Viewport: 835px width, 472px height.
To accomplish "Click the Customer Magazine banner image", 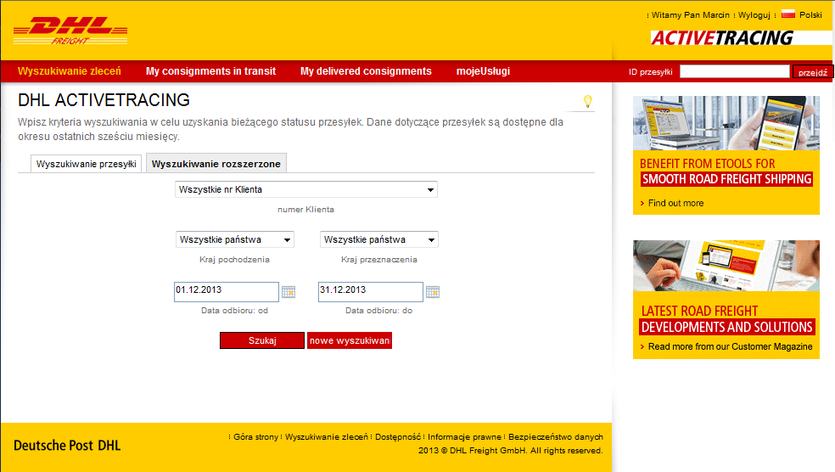I will (x=726, y=266).
